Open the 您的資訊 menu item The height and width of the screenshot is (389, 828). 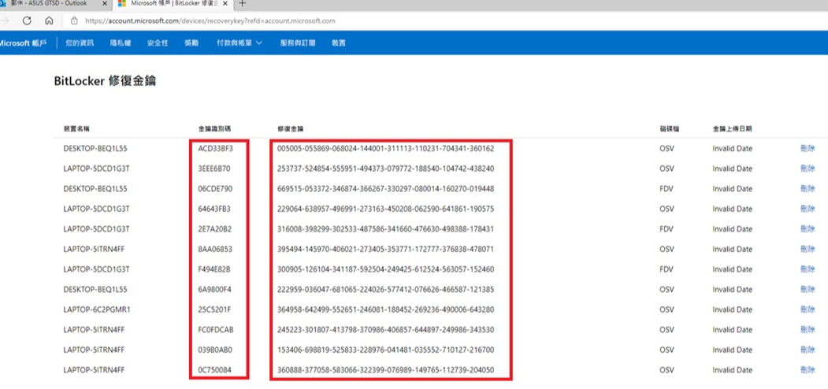tap(80, 43)
